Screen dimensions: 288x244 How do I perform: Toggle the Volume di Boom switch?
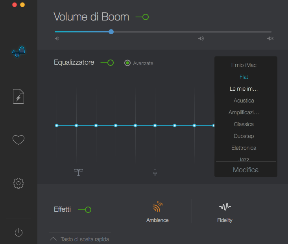click(x=142, y=17)
